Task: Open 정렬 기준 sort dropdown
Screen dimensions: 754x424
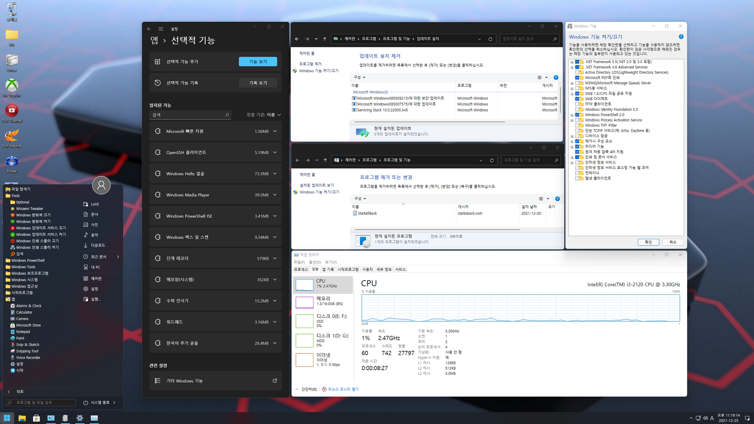Action: (x=264, y=115)
